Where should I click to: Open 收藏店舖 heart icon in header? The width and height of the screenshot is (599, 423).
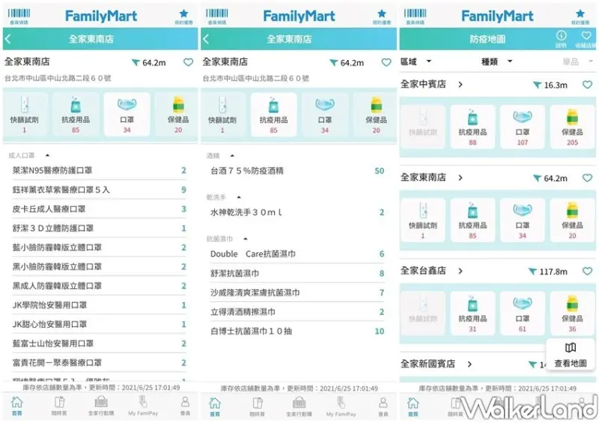[x=586, y=39]
